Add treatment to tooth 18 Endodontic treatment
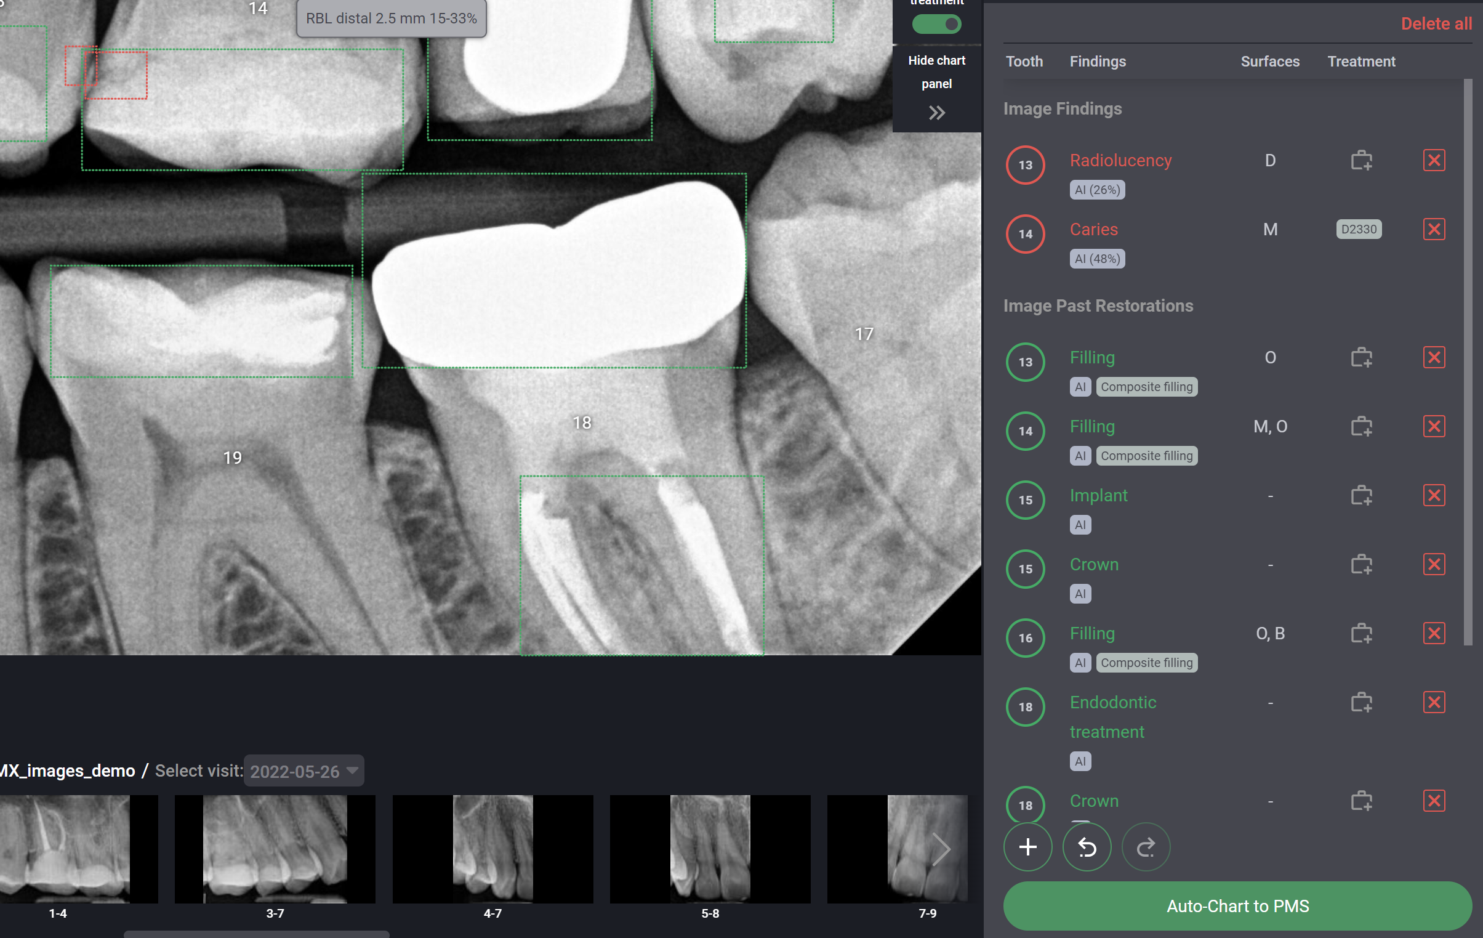 coord(1362,703)
